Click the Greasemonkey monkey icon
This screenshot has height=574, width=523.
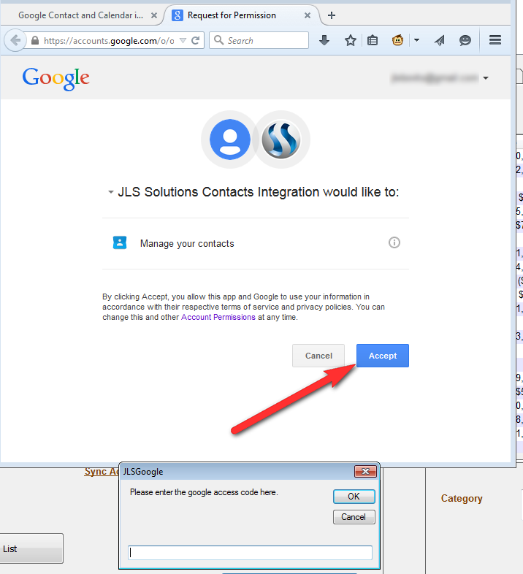tap(398, 40)
